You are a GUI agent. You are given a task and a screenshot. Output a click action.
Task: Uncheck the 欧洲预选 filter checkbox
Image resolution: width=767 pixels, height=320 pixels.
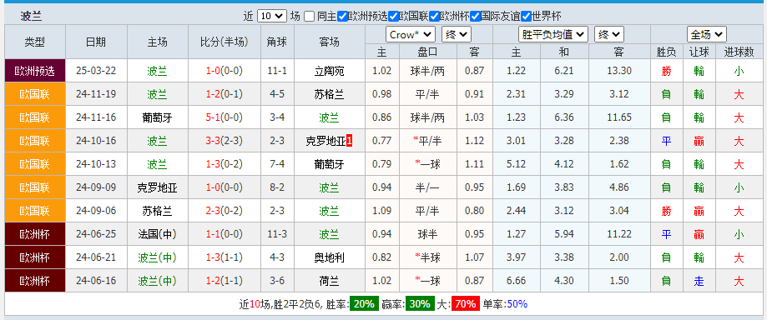point(342,16)
